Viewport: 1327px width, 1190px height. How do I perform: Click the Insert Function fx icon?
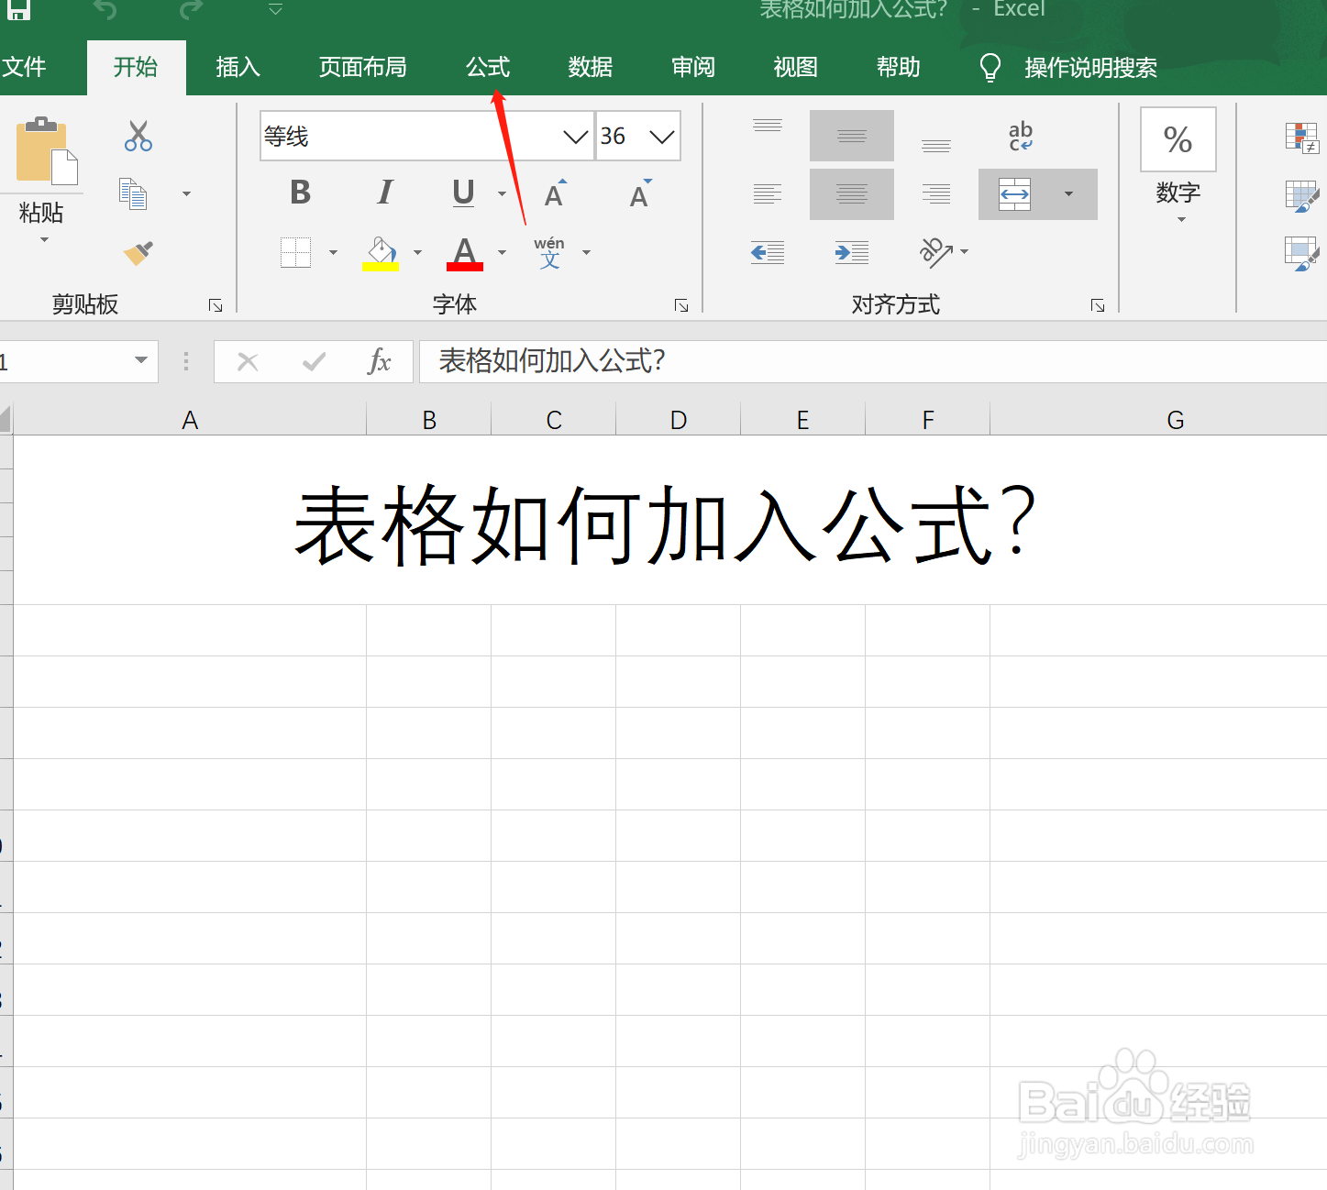point(380,361)
